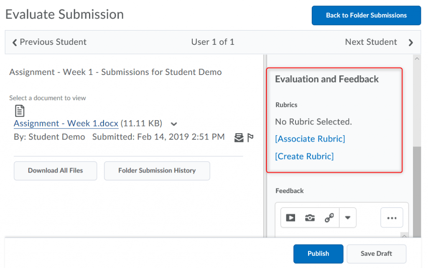Select the document icon above the file link
This screenshot has height=268, width=428.
click(19, 111)
